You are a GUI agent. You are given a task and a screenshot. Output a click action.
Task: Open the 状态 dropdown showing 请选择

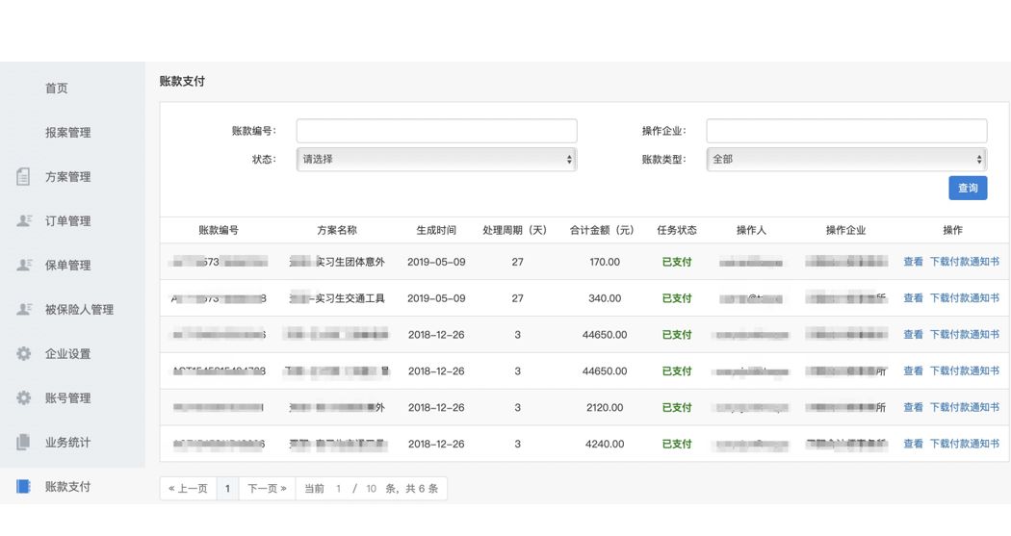(436, 160)
